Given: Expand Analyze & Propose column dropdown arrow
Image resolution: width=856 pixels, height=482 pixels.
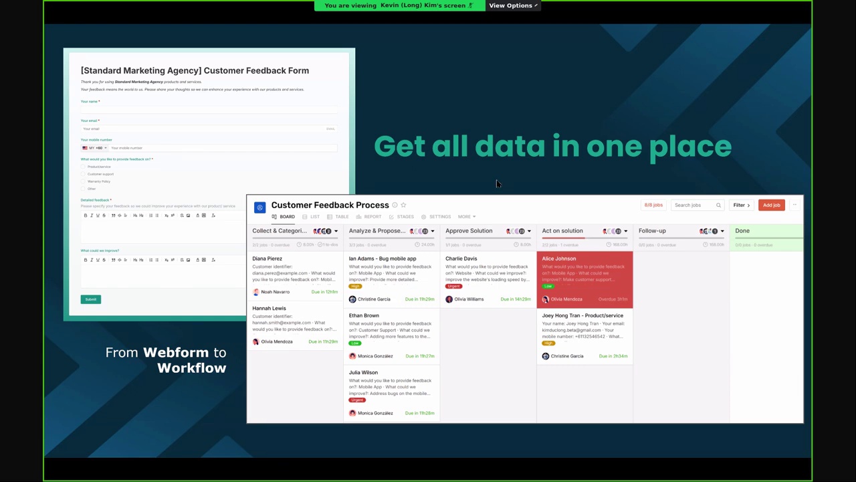Looking at the screenshot, I should point(432,232).
